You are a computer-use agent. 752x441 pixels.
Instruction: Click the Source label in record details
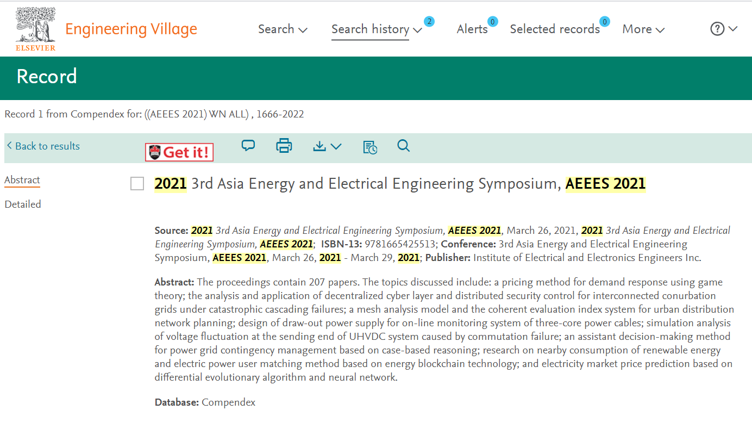pos(172,231)
